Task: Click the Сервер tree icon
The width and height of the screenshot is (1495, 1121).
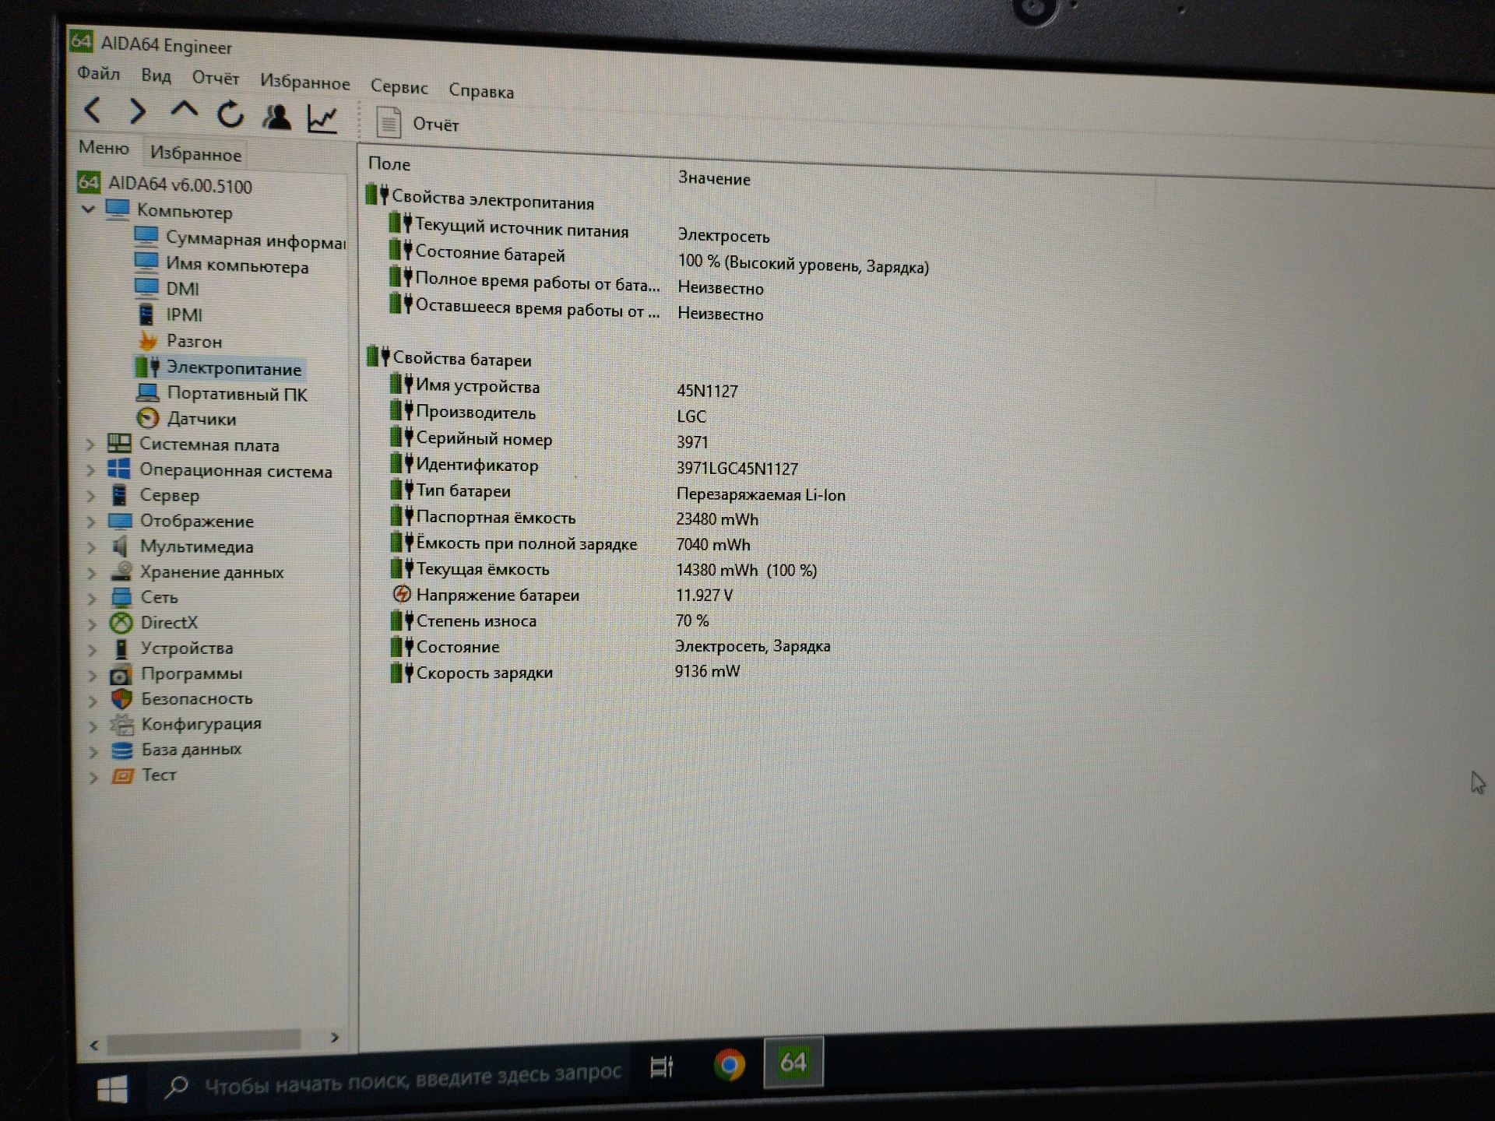Action: coord(120,494)
